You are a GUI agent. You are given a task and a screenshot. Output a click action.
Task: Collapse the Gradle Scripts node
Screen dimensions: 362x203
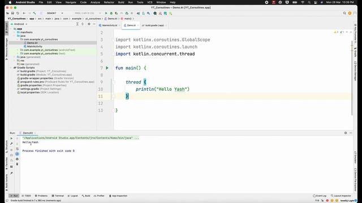coord(11,68)
